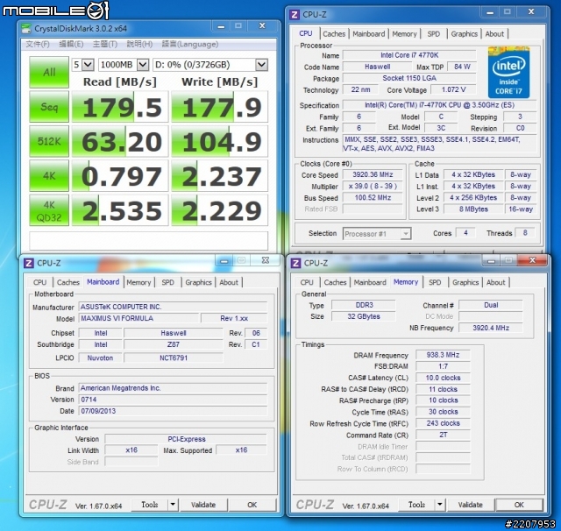Viewport: 561px width, 531px height.
Task: Click DRAM Frequency value 938.3 MHz
Action: [443, 355]
